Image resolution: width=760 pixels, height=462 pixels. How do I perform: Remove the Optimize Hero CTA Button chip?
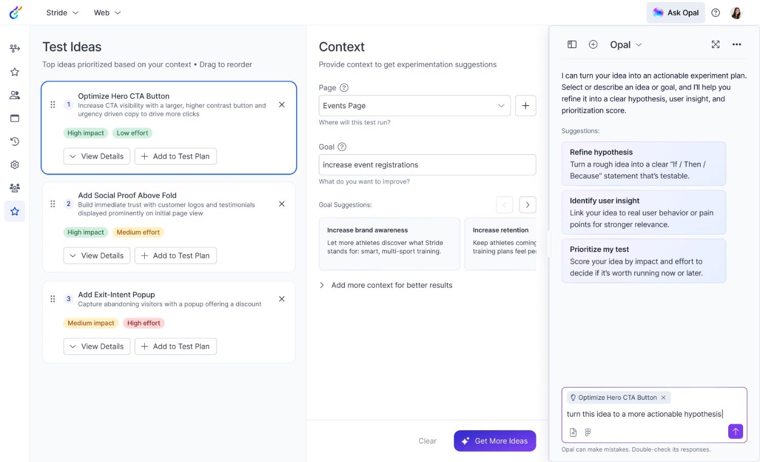663,397
